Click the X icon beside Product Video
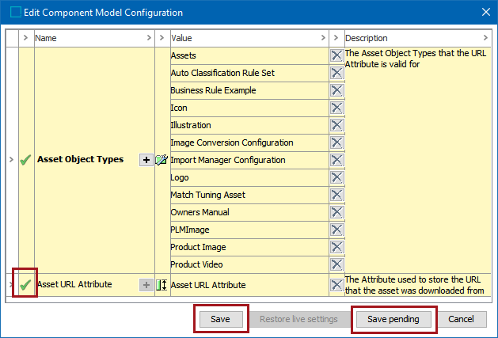498x338 pixels. click(336, 264)
